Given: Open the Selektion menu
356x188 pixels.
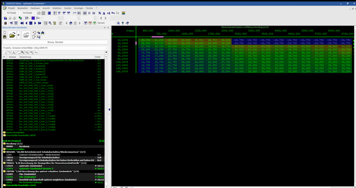Looking at the screenshot, I should click(57, 8).
